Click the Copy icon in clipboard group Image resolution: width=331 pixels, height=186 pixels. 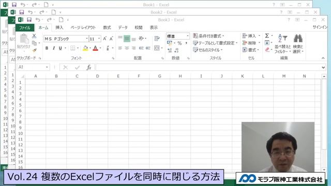tap(34, 43)
